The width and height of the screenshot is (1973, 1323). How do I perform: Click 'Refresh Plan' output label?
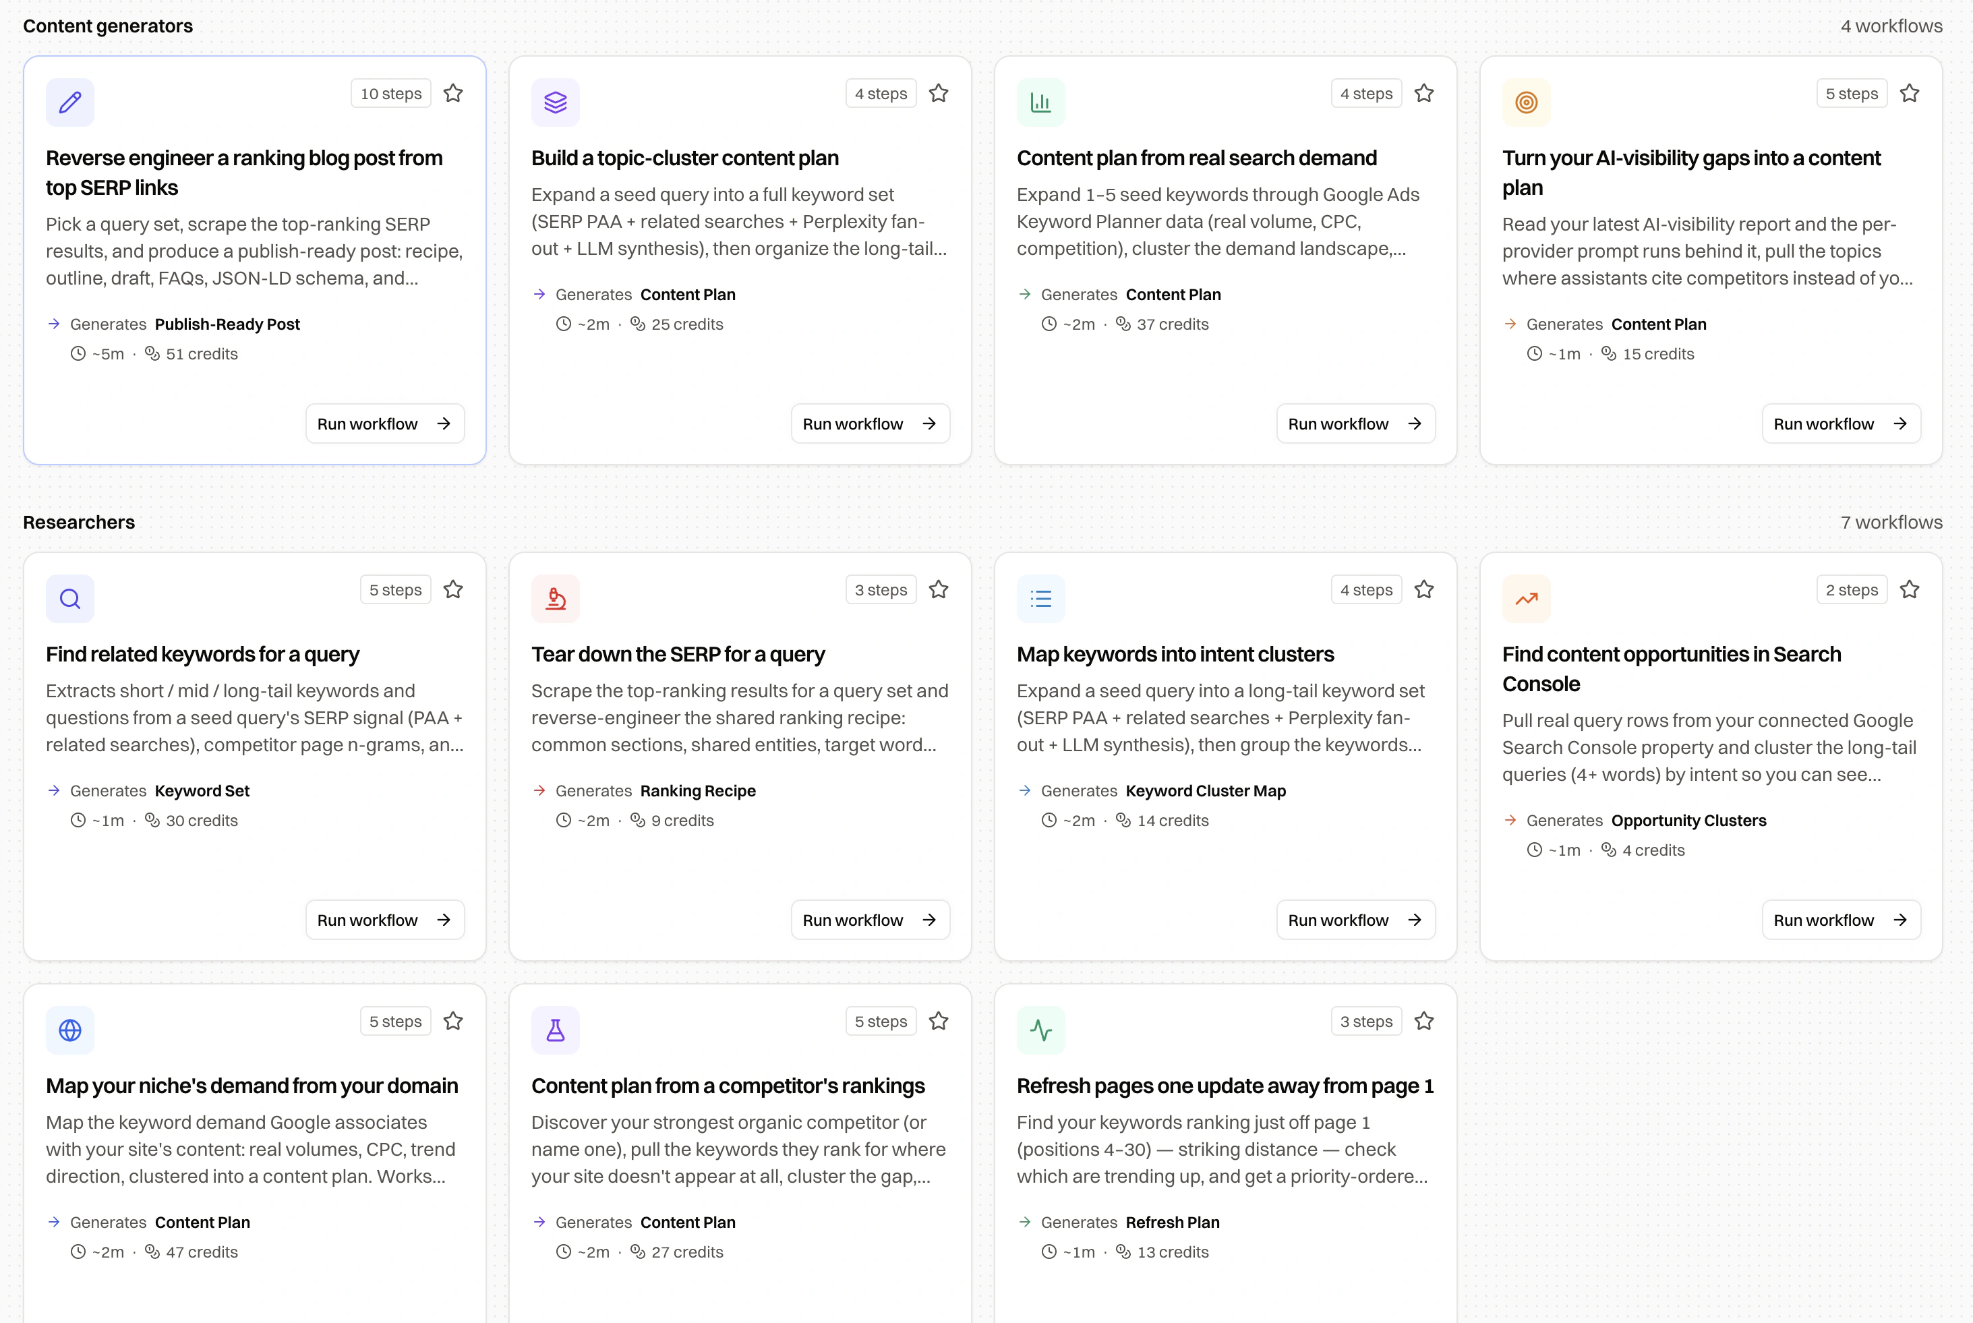pyautogui.click(x=1173, y=1223)
